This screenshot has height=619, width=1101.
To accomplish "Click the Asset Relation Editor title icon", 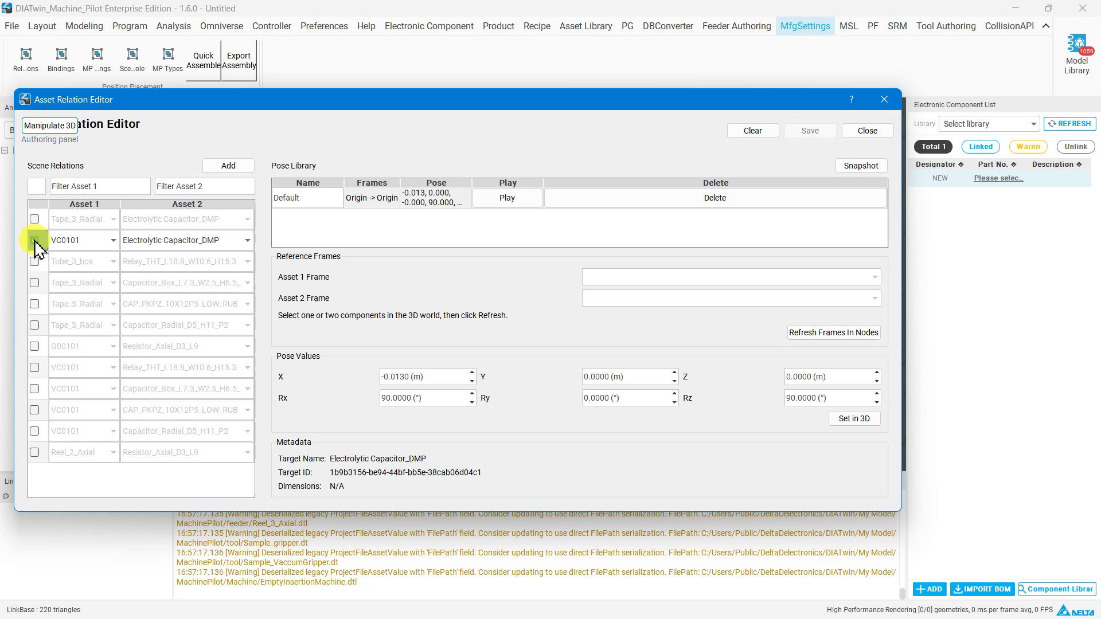I will point(25,99).
